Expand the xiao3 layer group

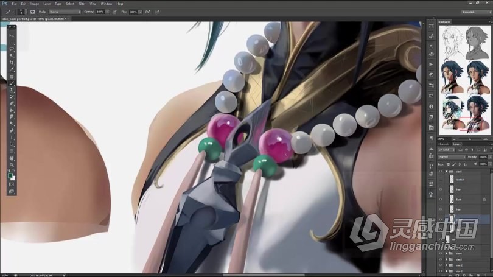coord(447,259)
